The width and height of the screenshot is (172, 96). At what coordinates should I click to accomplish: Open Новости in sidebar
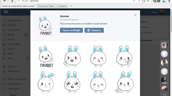12,25
